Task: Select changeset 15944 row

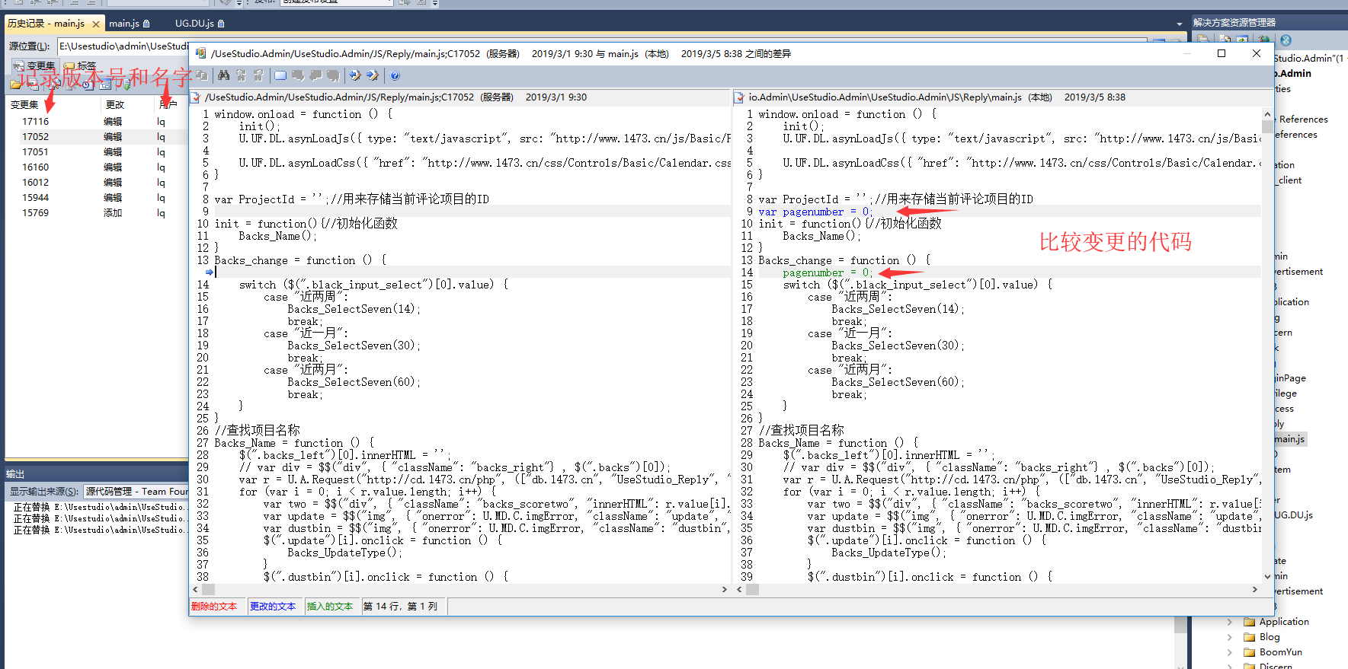Action: (97, 198)
